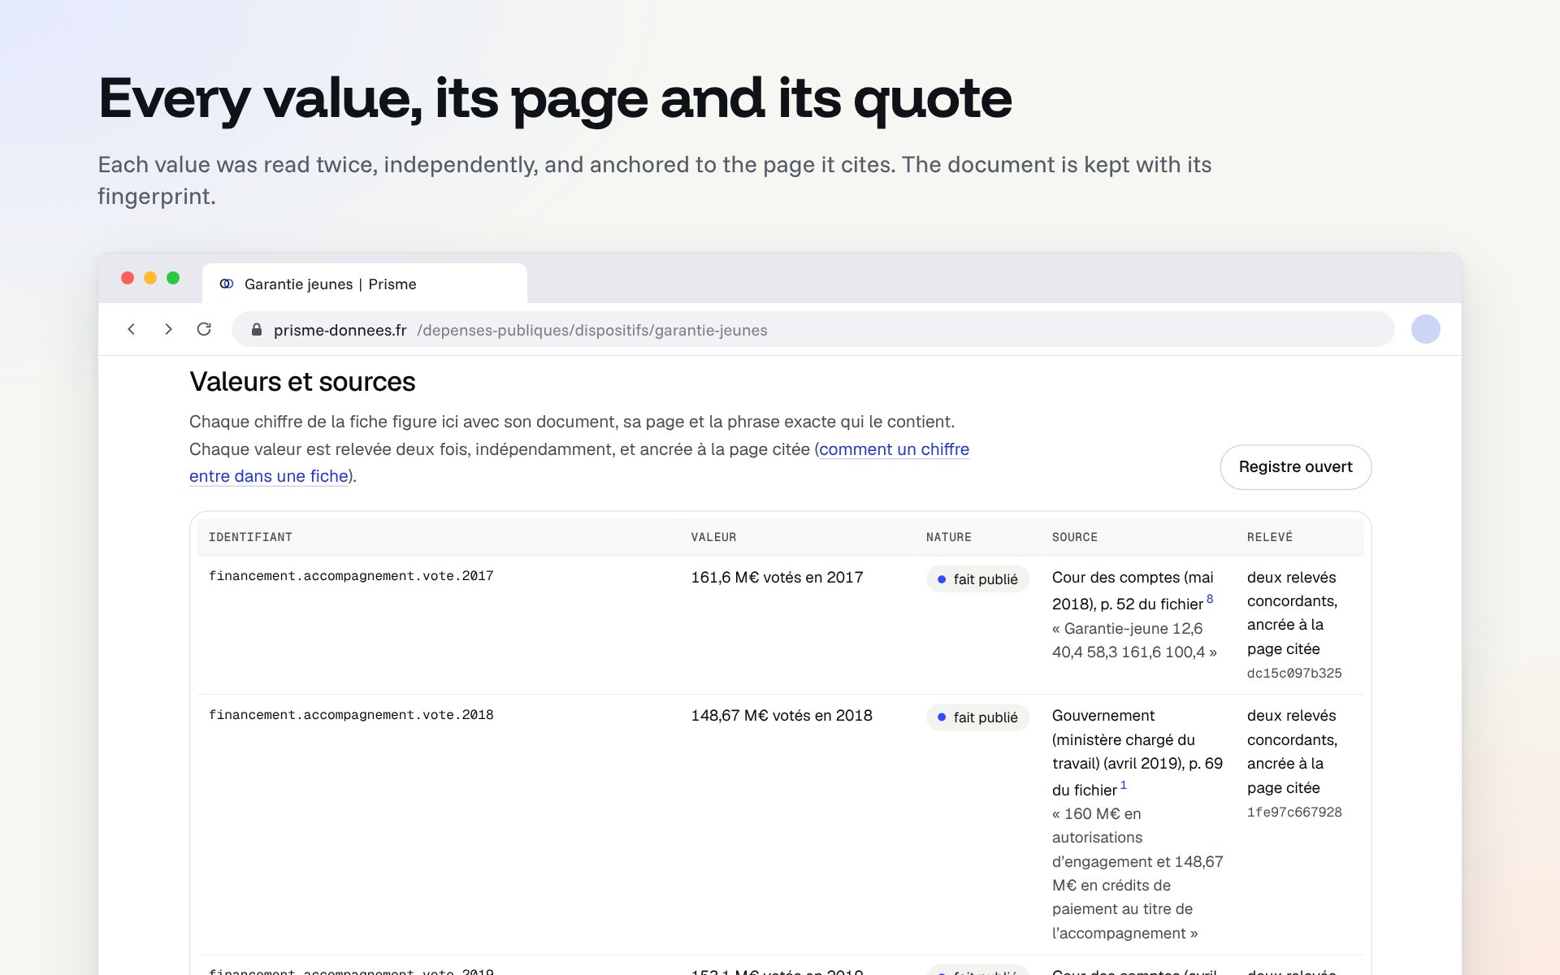1560x975 pixels.
Task: Select identifier financement.accompagnement.vote.2018
Action: 351,715
